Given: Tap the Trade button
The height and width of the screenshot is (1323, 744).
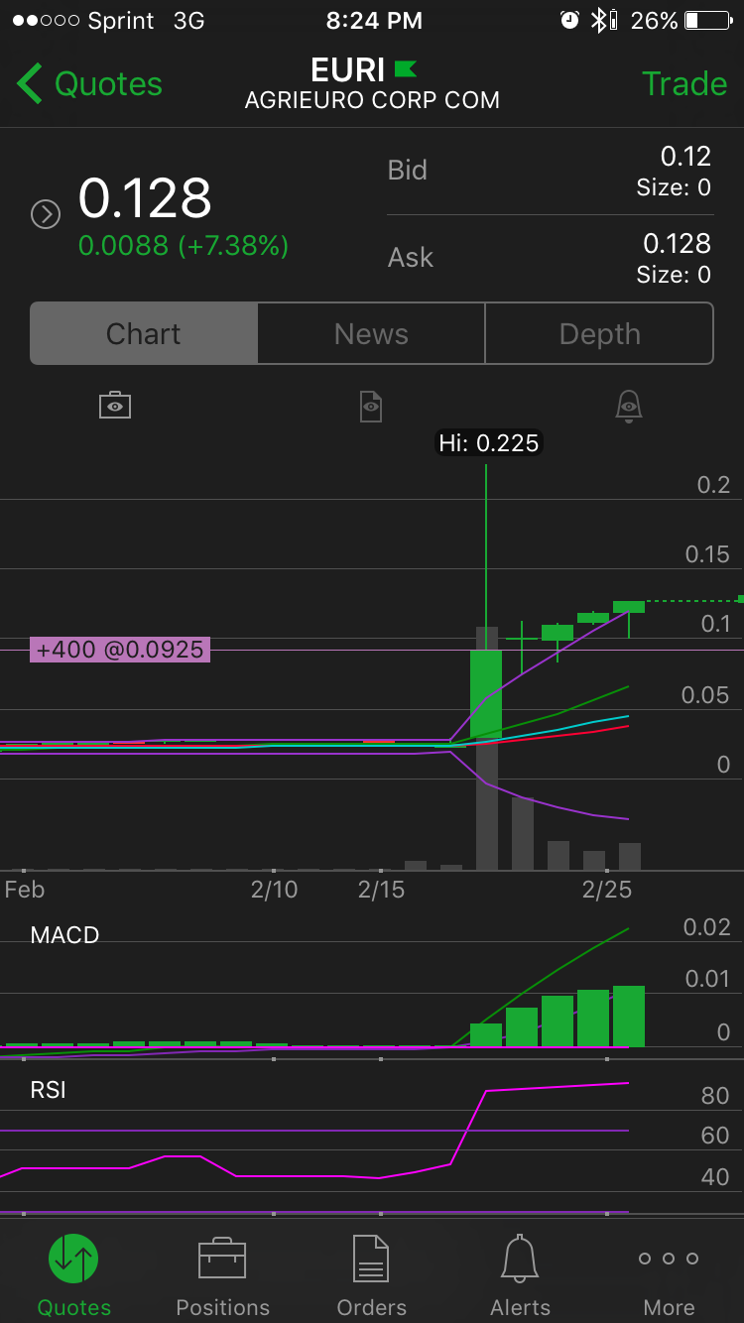Looking at the screenshot, I should pos(684,84).
